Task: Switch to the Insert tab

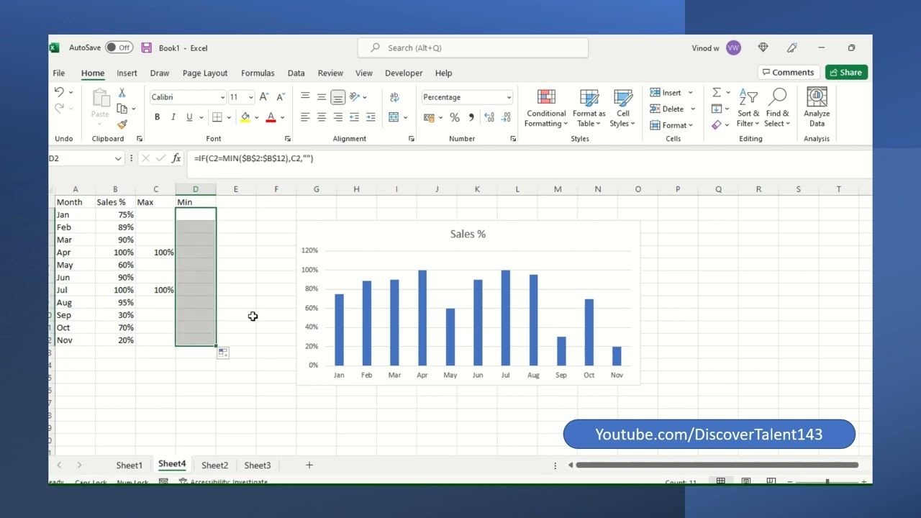Action: [127, 73]
